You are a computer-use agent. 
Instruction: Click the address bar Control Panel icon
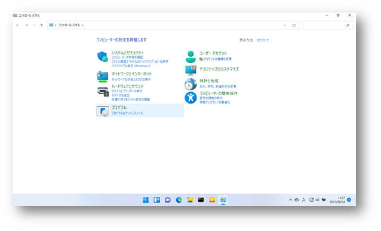pos(51,25)
